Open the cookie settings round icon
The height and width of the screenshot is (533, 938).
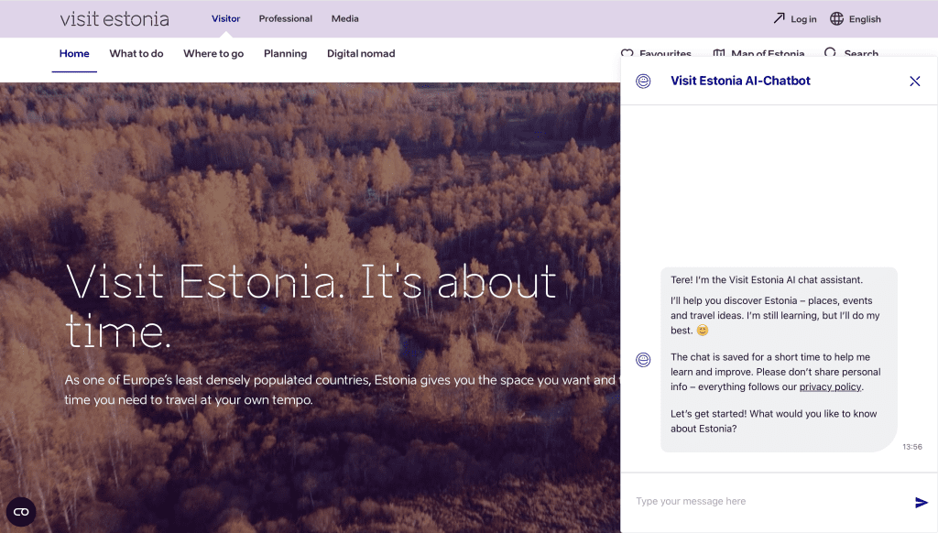[x=20, y=512]
